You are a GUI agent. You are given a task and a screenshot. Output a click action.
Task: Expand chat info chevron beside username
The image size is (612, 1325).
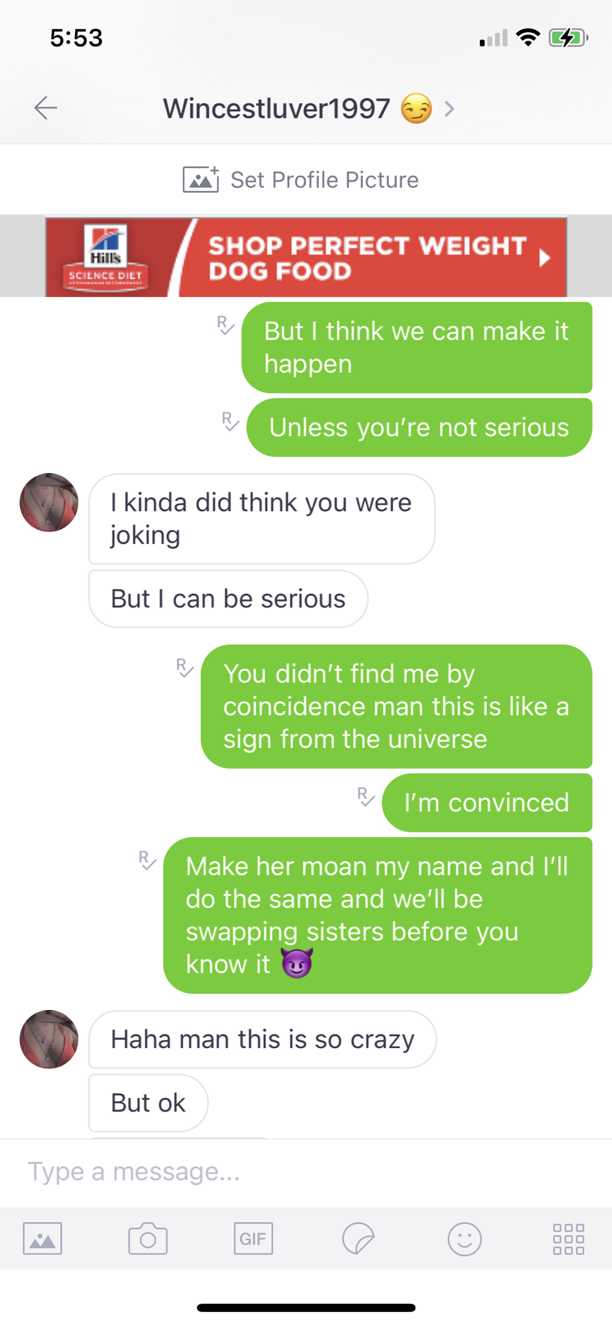coord(450,109)
